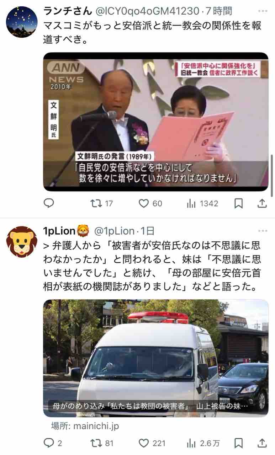Reply to ランチさん's tweet
This screenshot has height=455, width=275.
pos(49,203)
